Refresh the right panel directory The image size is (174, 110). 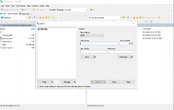(x=143, y=17)
